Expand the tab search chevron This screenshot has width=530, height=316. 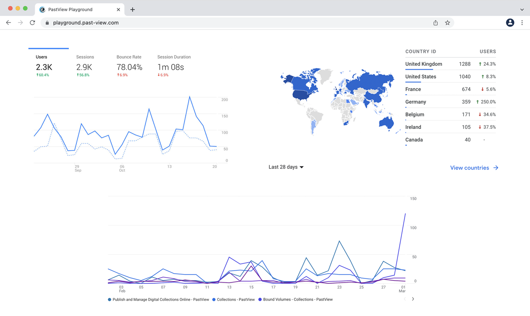(522, 9)
